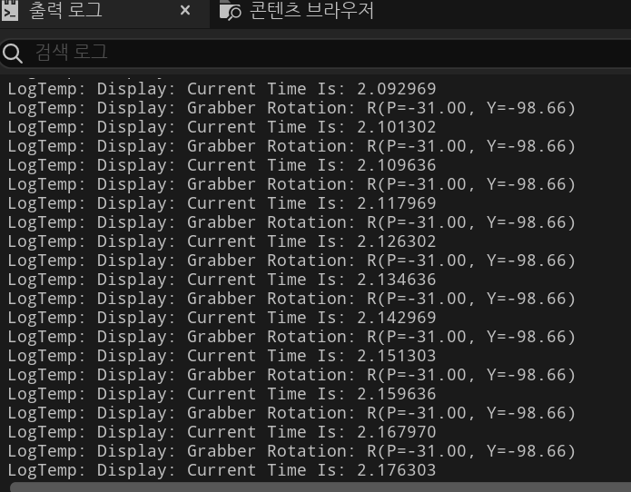
Task: Focus the 검색 로그 search field
Action: click(318, 53)
